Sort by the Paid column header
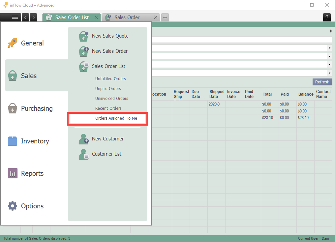The image size is (335, 242). click(288, 94)
